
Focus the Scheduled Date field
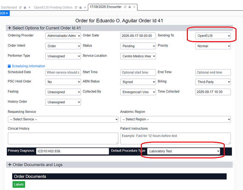(63, 73)
